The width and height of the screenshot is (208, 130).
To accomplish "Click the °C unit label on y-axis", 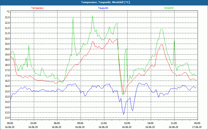I will tap(8, 12).
